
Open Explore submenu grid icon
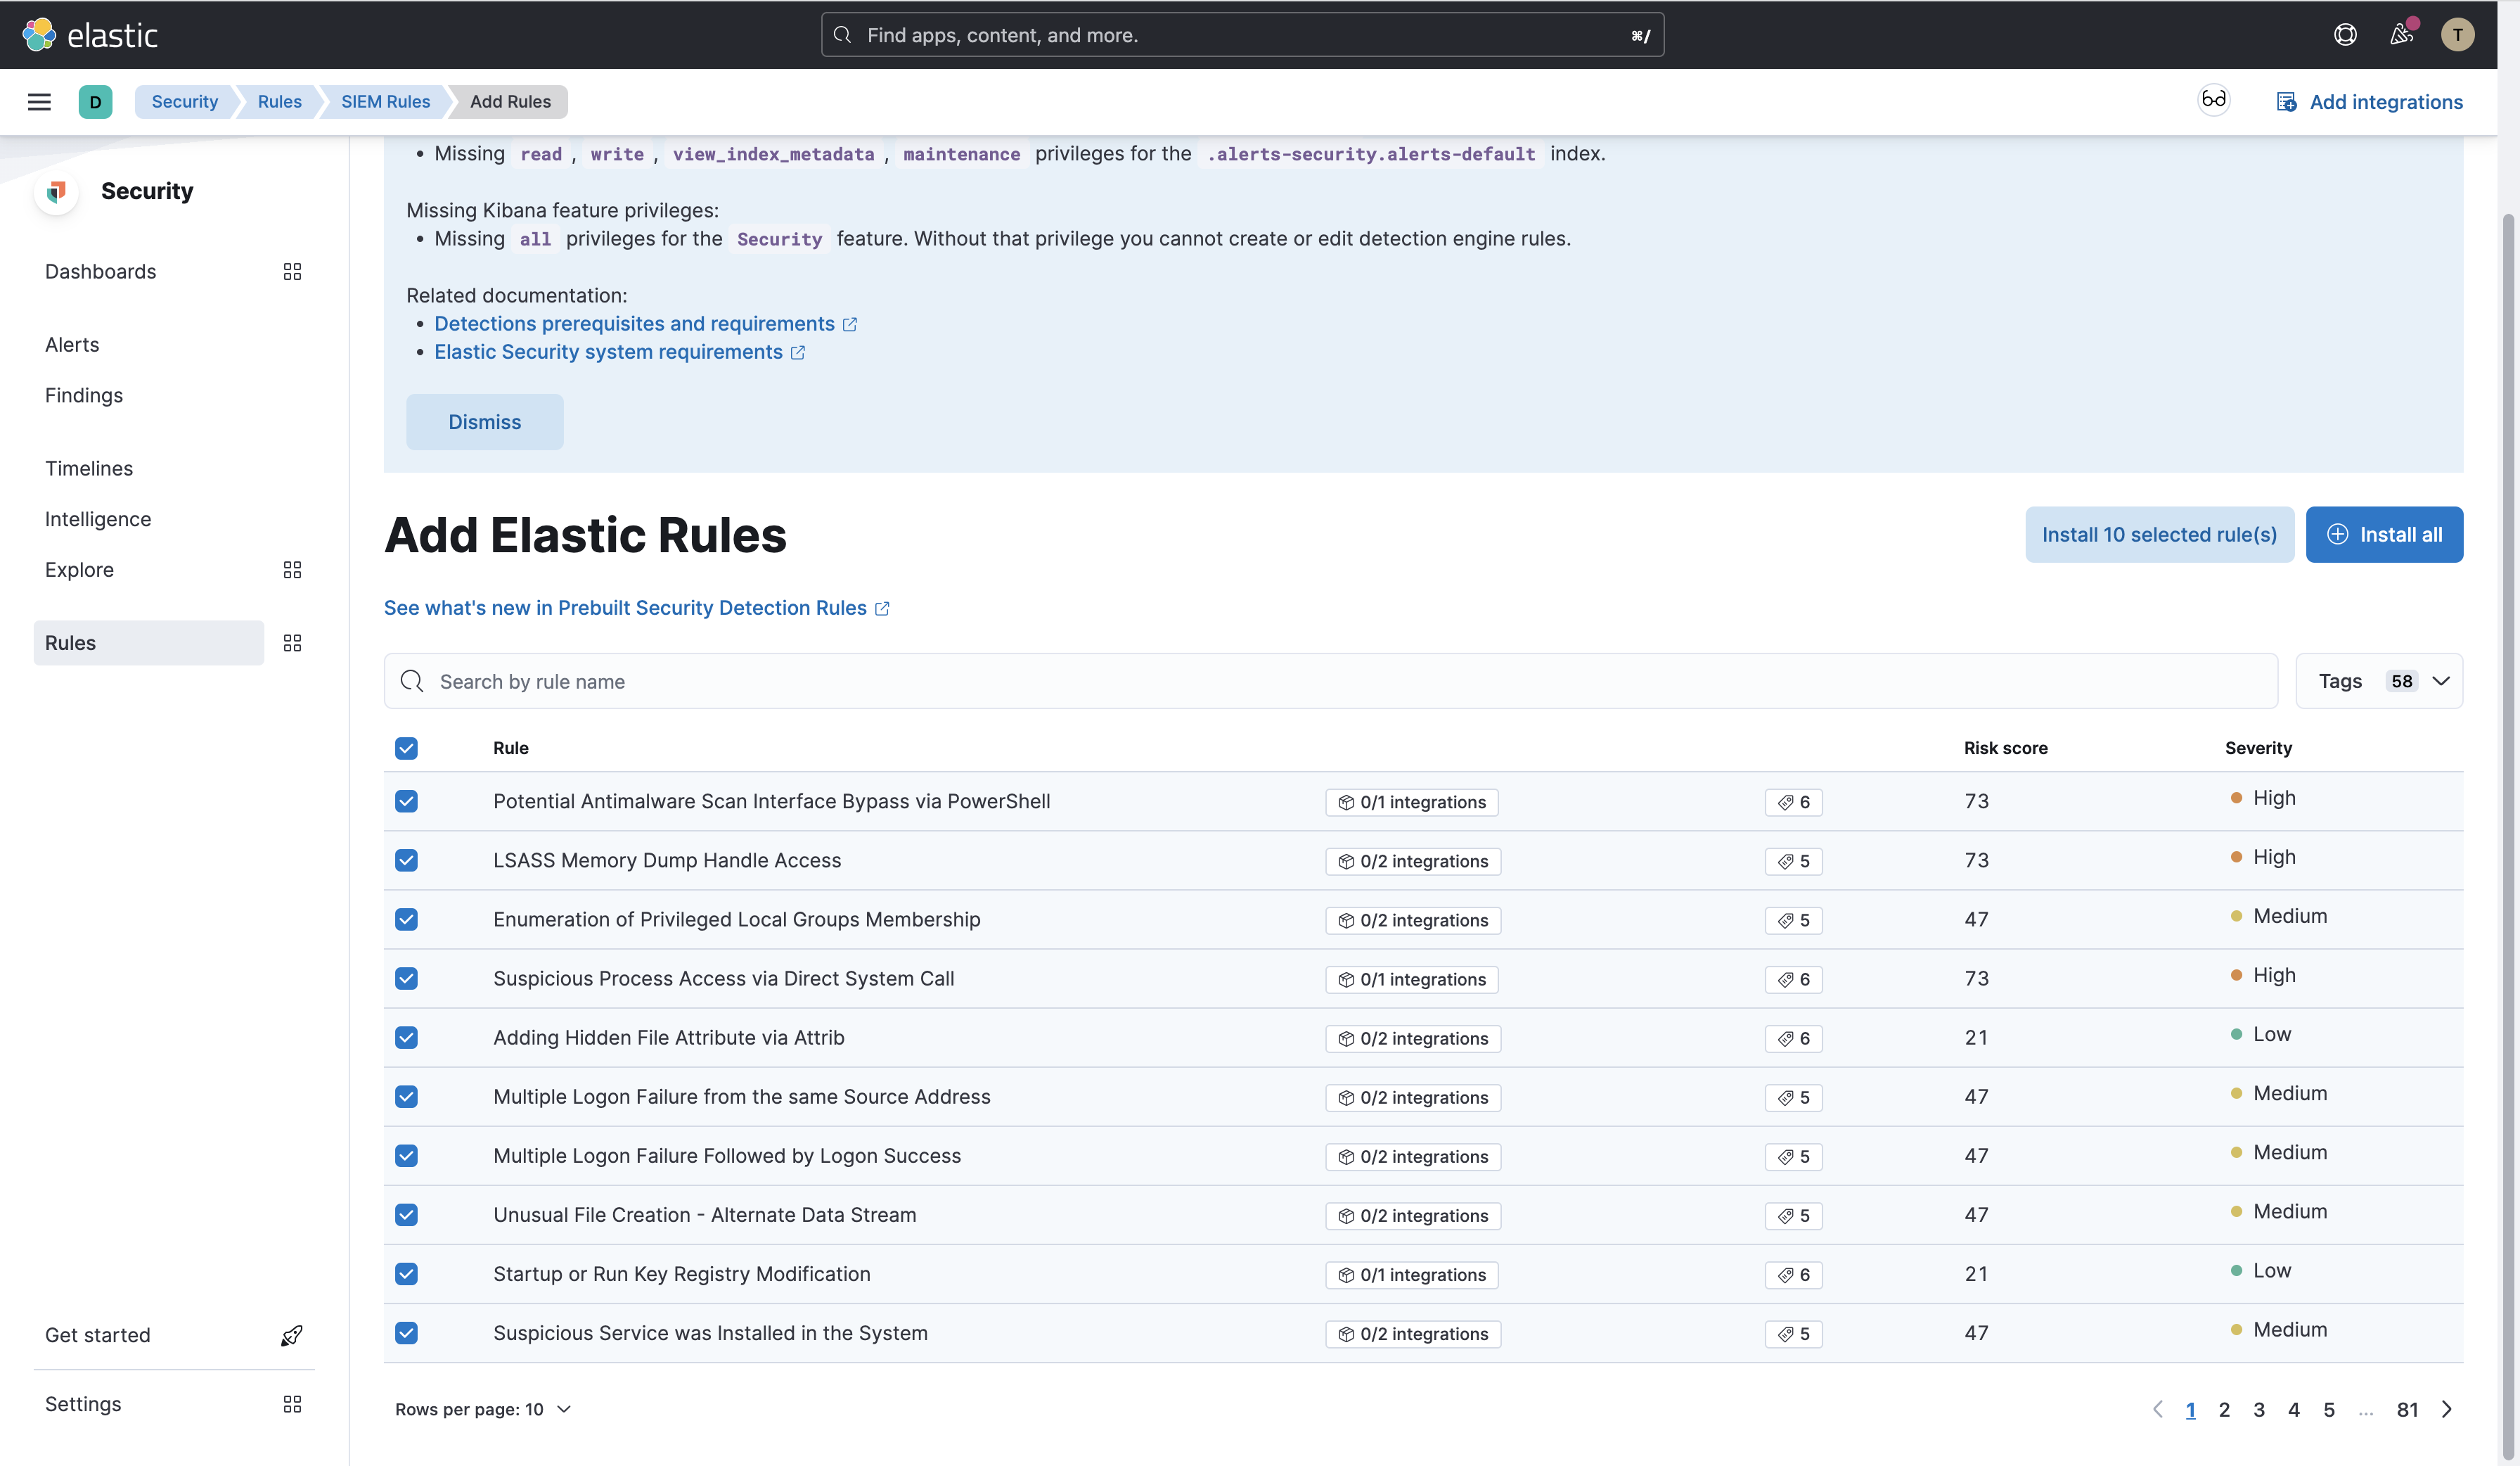coord(292,571)
